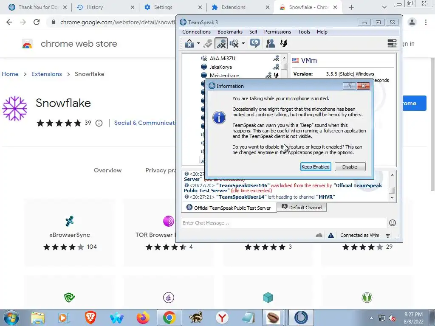Switch to Official TeamSpeak Public Test Server tab

click(x=229, y=208)
